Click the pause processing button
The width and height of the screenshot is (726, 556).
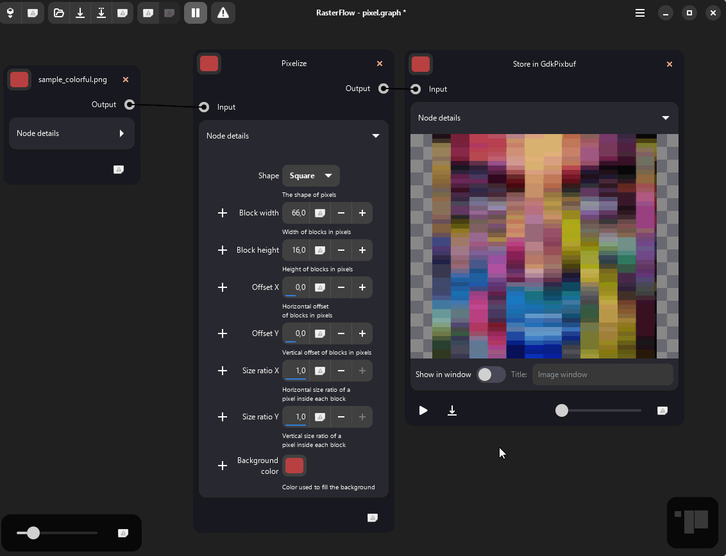click(x=196, y=13)
